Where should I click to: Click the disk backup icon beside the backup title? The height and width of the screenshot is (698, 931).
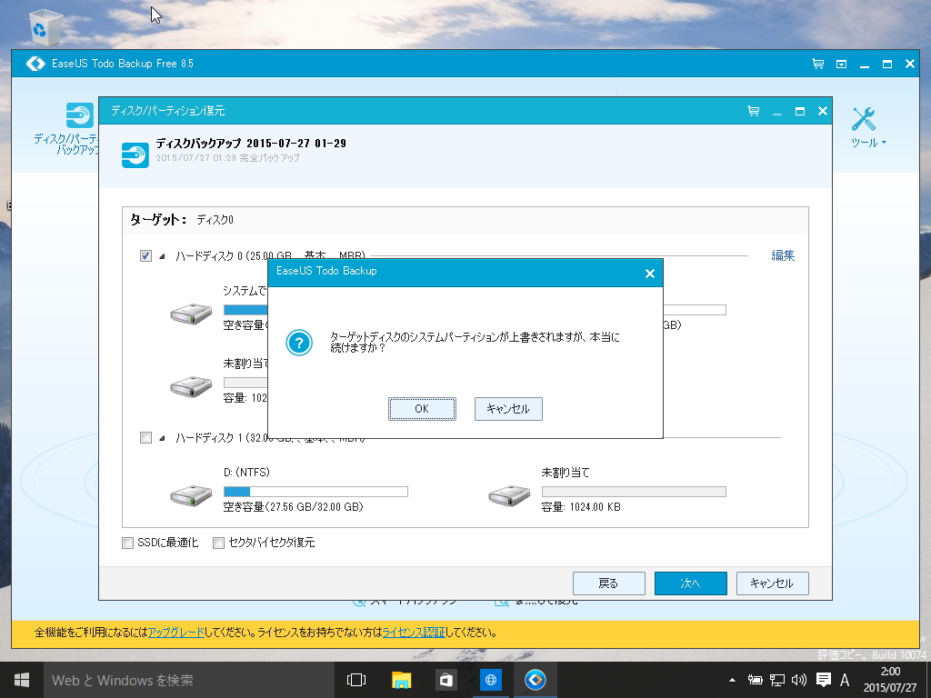tap(135, 155)
